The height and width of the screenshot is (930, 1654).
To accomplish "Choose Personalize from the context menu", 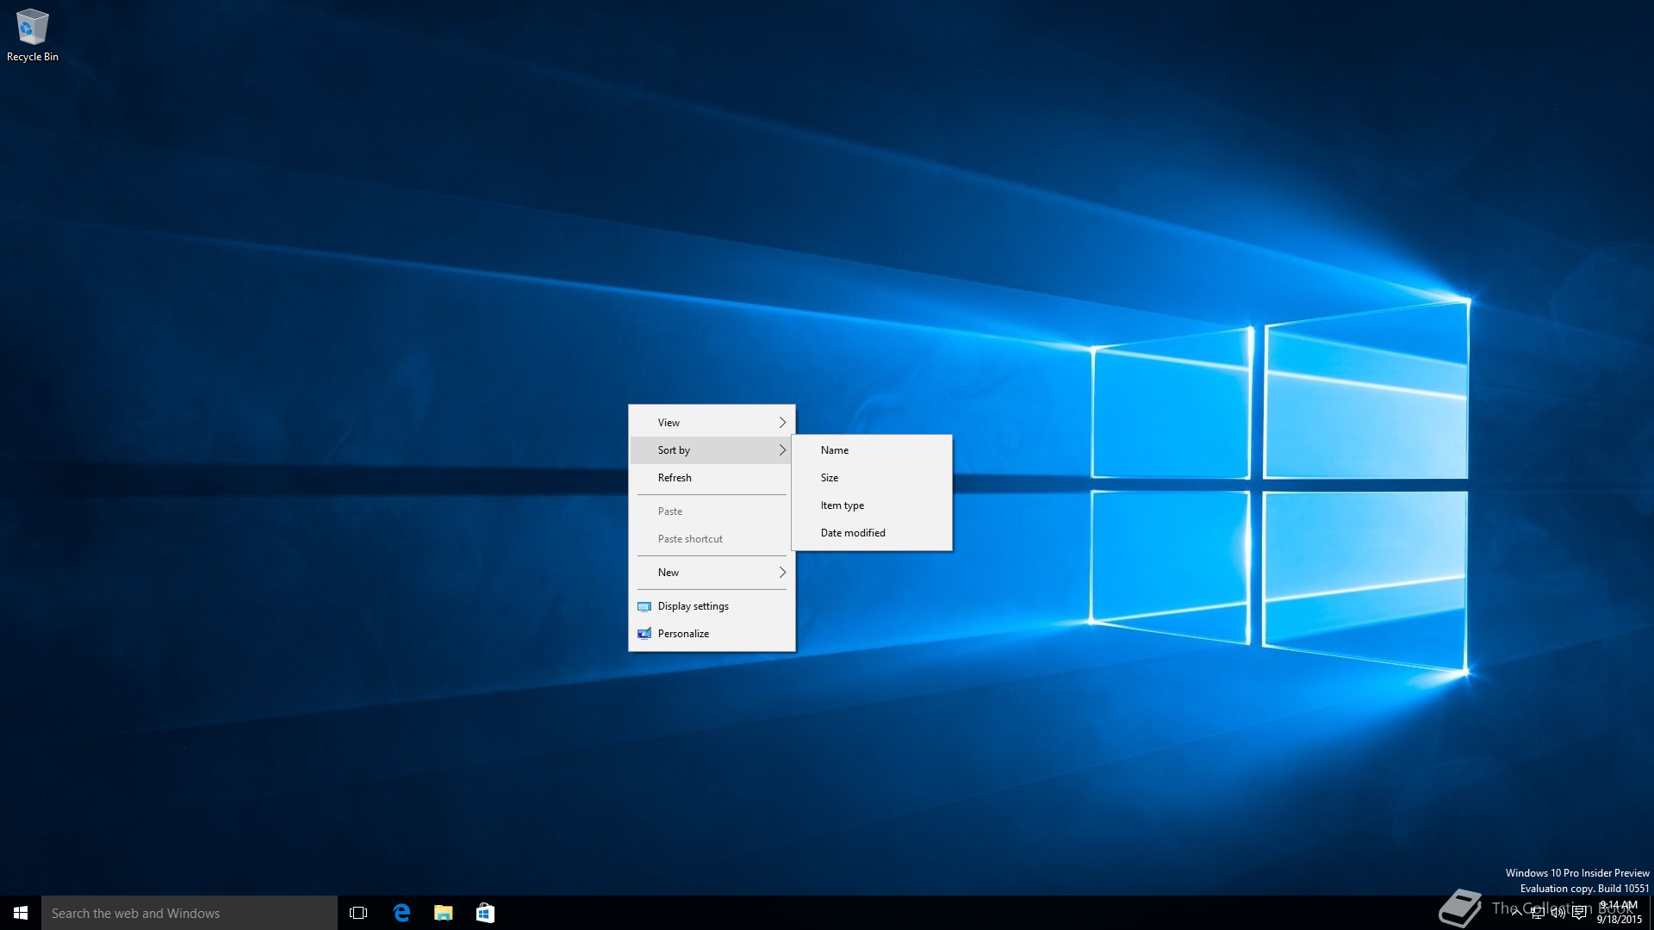I will pyautogui.click(x=712, y=634).
